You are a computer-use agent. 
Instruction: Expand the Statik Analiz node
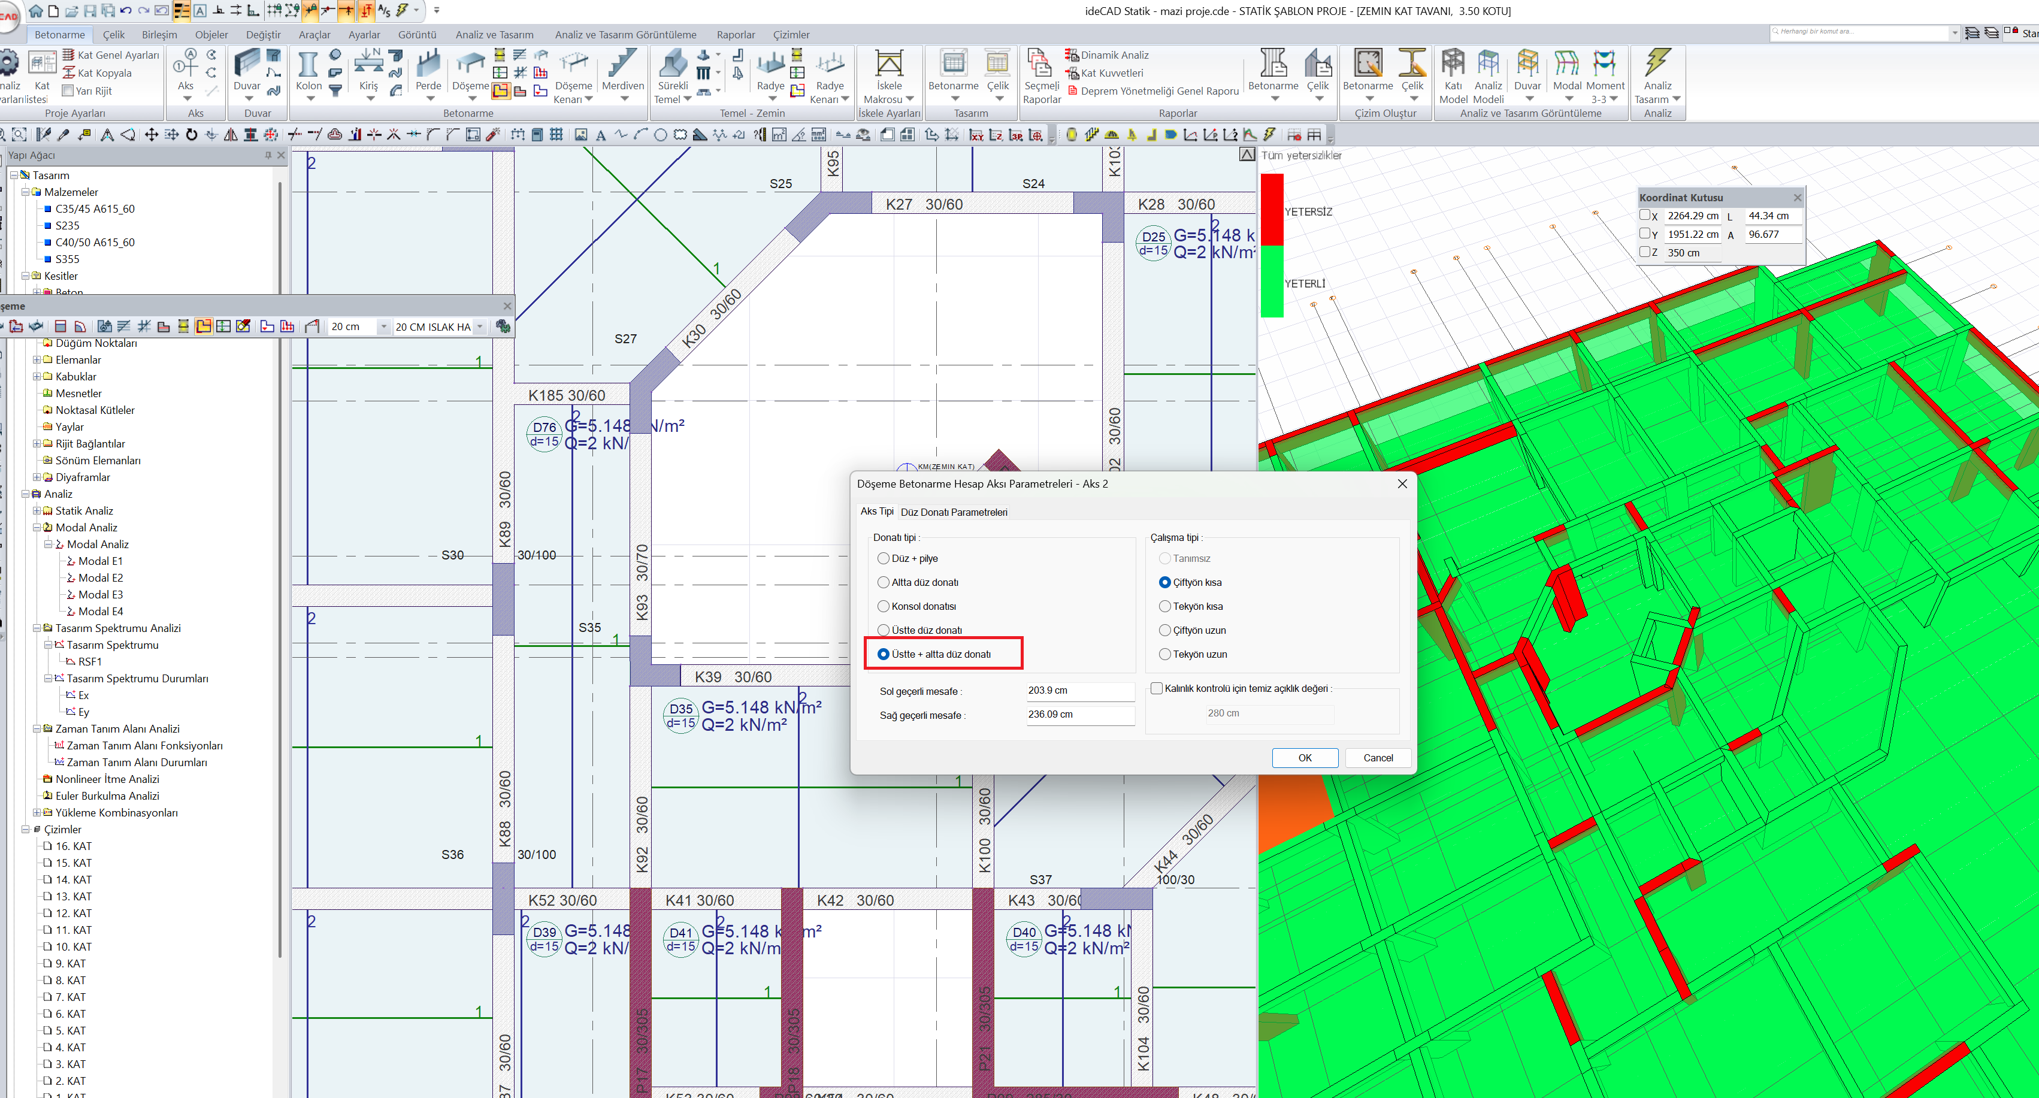[x=37, y=510]
